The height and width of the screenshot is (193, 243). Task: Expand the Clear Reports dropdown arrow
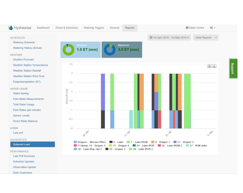point(216,38)
